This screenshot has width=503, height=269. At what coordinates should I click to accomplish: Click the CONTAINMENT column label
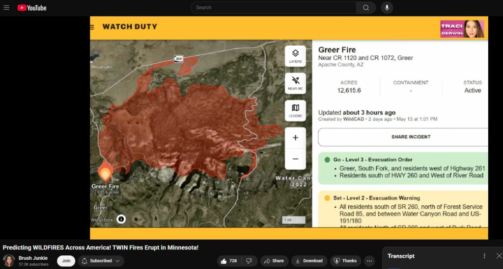(411, 82)
